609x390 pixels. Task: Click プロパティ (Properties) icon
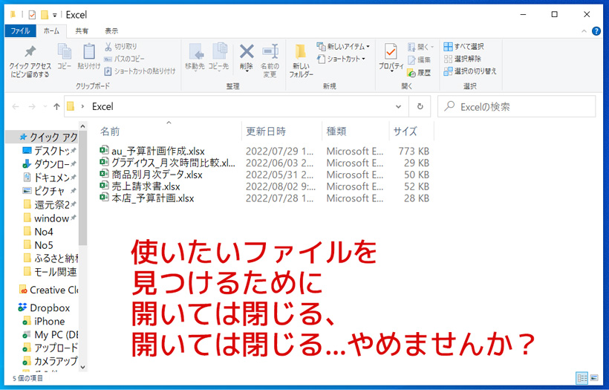pyautogui.click(x=391, y=52)
